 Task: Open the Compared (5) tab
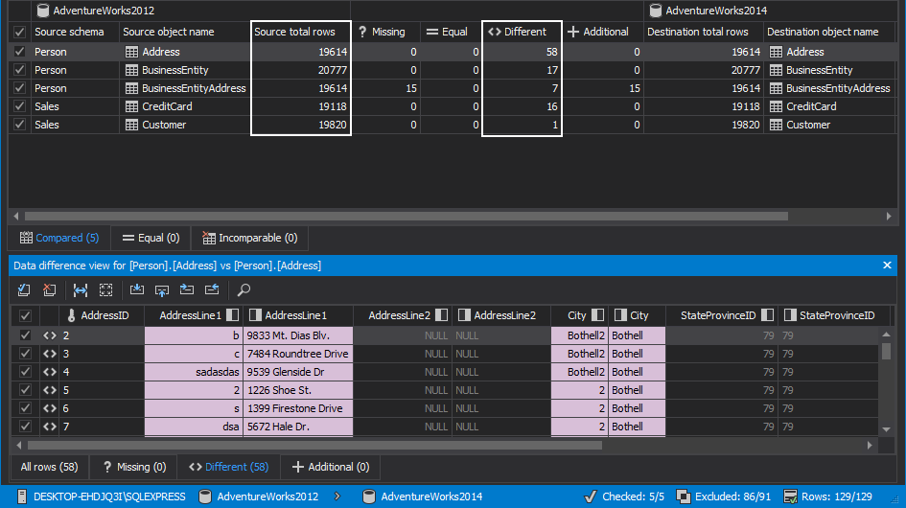(x=58, y=238)
